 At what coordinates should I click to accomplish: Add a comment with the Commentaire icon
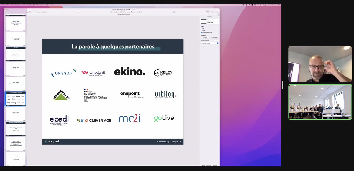(139, 12)
